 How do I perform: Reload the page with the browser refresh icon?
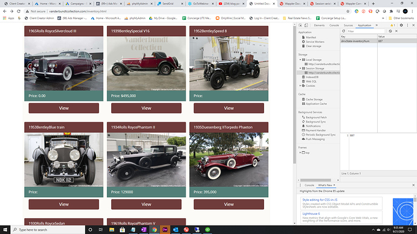(19, 11)
